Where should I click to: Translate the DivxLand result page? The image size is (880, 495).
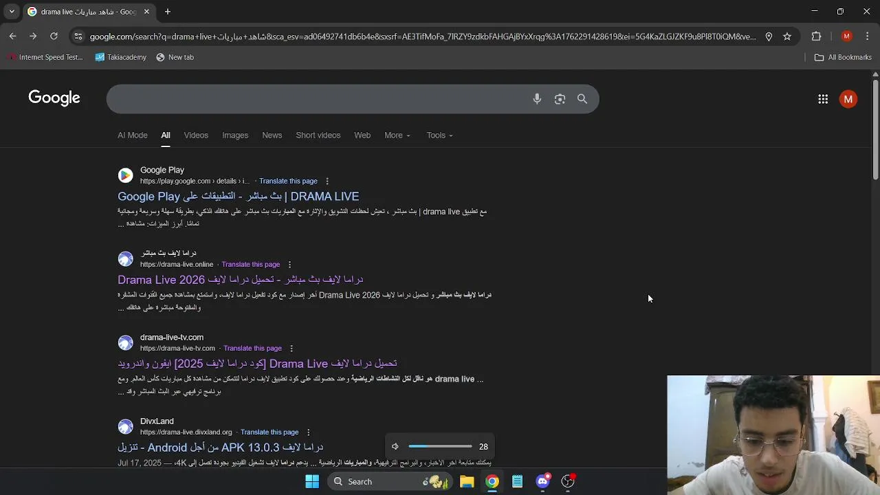269,432
